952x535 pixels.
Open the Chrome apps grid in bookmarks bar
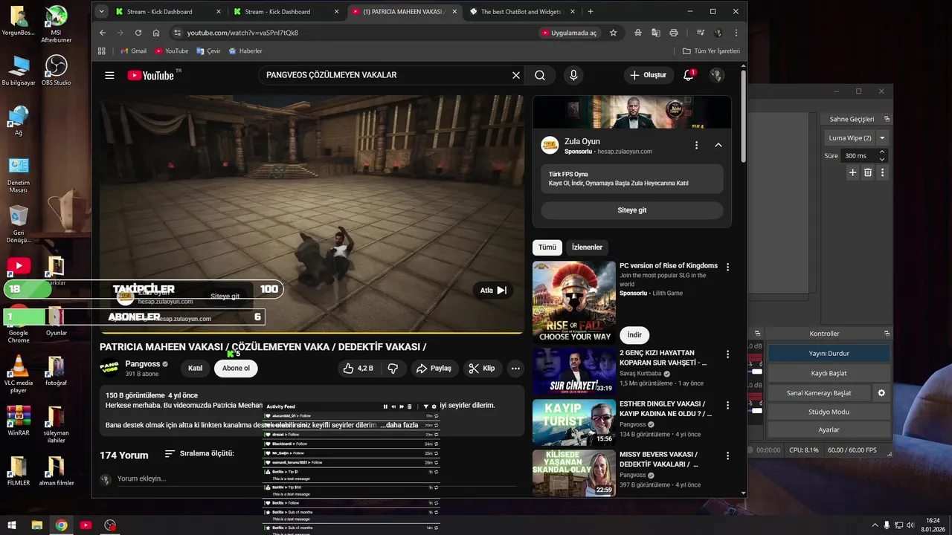click(102, 51)
